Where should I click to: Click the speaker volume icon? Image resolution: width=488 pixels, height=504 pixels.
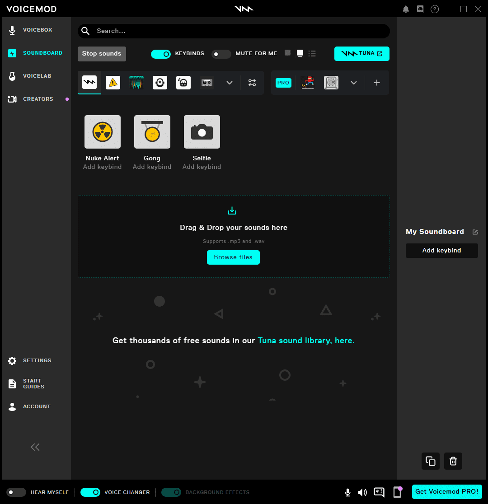click(x=362, y=492)
